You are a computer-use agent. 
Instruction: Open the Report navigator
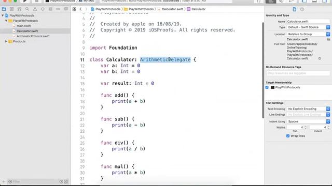[x=66, y=9]
